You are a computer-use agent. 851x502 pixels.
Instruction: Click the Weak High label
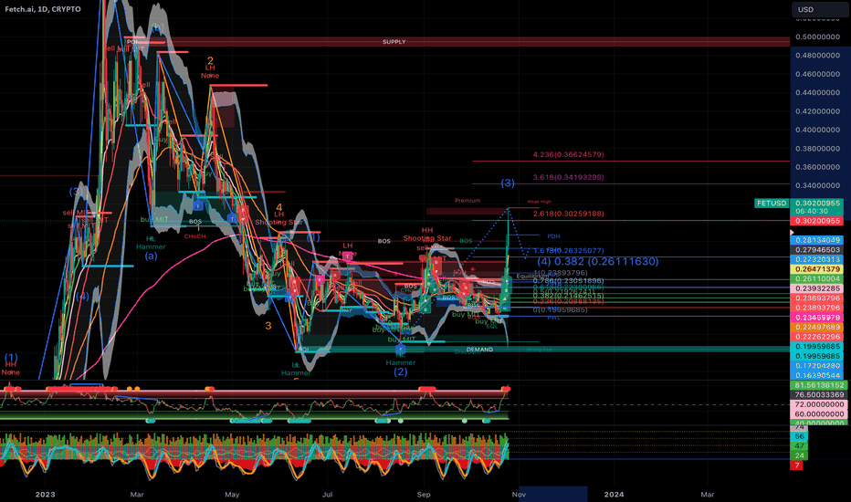click(539, 202)
